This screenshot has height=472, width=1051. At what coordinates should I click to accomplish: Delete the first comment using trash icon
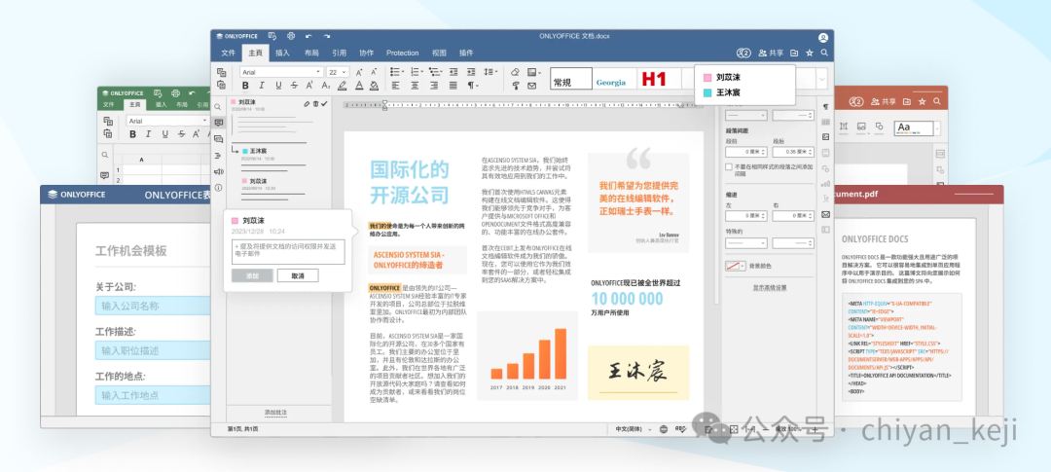click(x=314, y=102)
